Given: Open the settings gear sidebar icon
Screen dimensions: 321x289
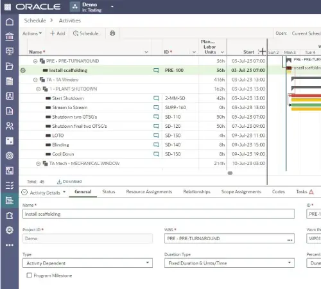Looking at the screenshot, I should coord(10,230).
